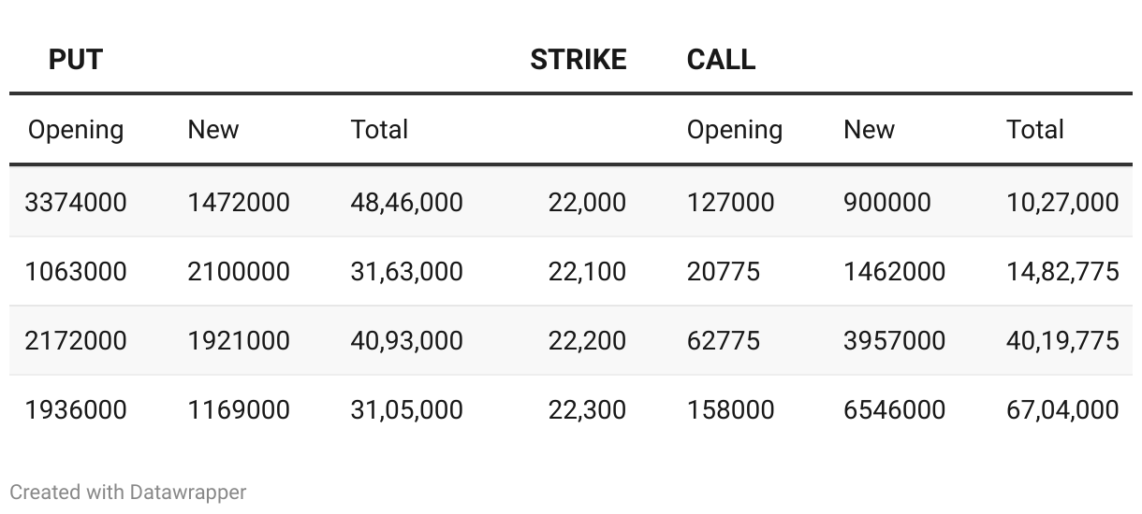Screen dimensions: 1142x514
Task: Select the CALL Total subheader
Action: tap(1035, 130)
